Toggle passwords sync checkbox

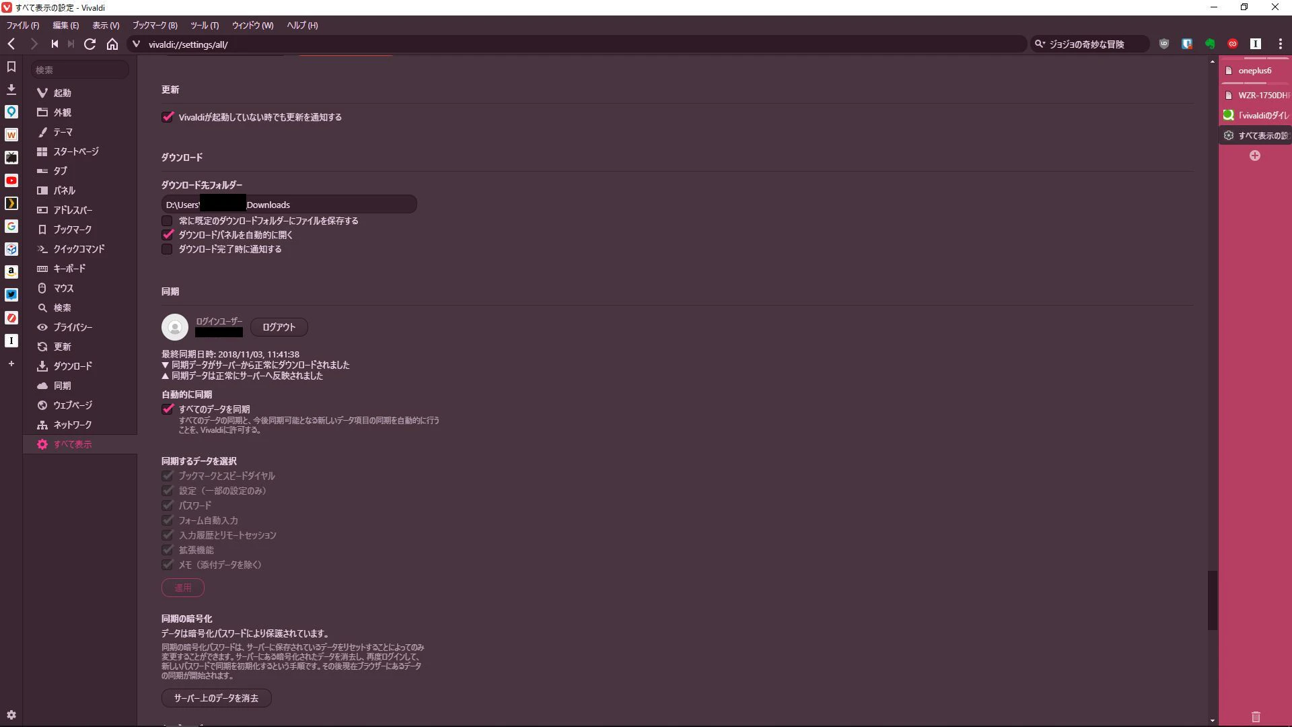click(168, 506)
